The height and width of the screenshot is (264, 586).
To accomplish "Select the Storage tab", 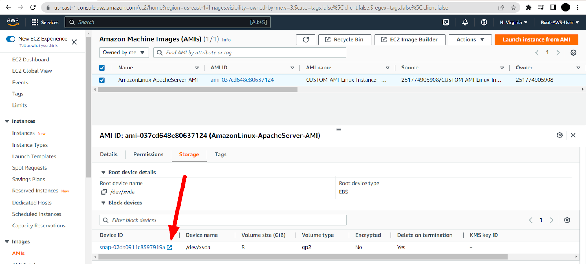I will [x=189, y=154].
